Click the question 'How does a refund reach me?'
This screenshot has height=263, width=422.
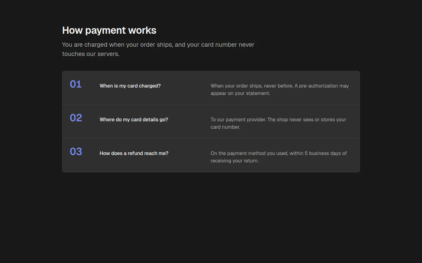click(134, 153)
